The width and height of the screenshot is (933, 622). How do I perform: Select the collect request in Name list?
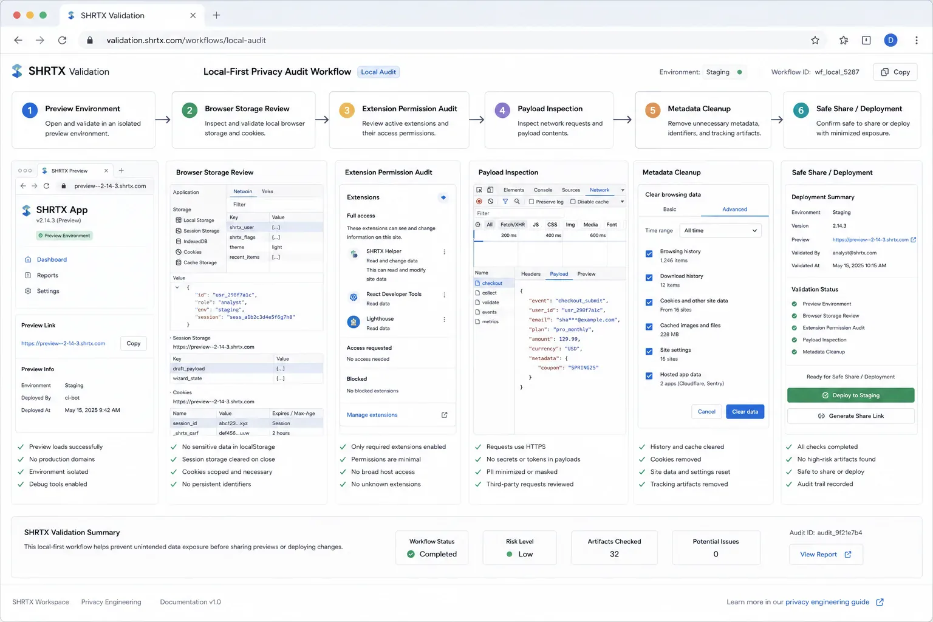pyautogui.click(x=493, y=293)
